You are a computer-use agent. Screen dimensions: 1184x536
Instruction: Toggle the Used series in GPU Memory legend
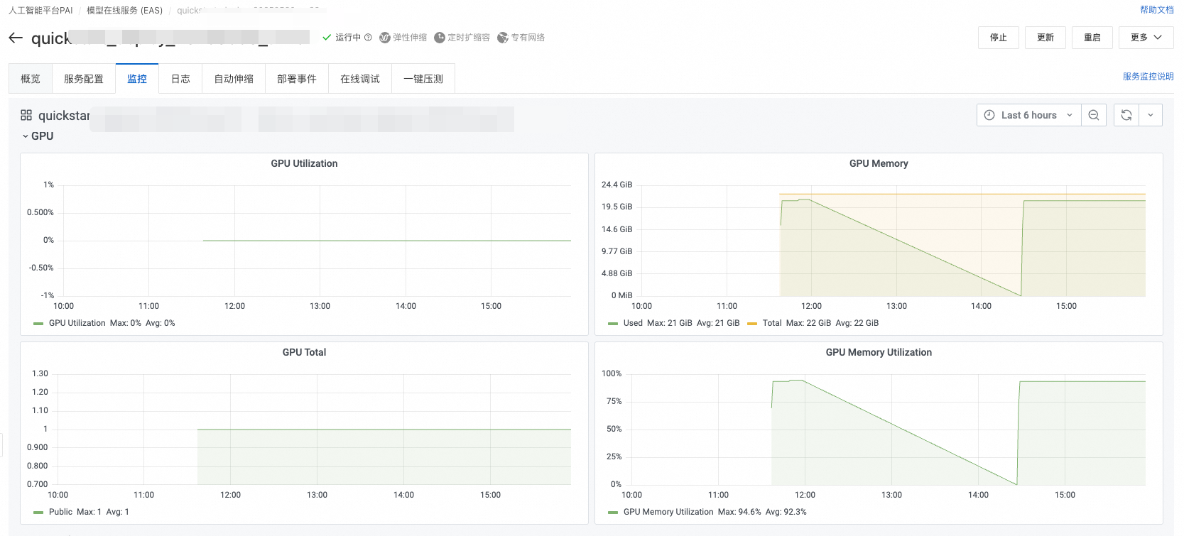[633, 323]
